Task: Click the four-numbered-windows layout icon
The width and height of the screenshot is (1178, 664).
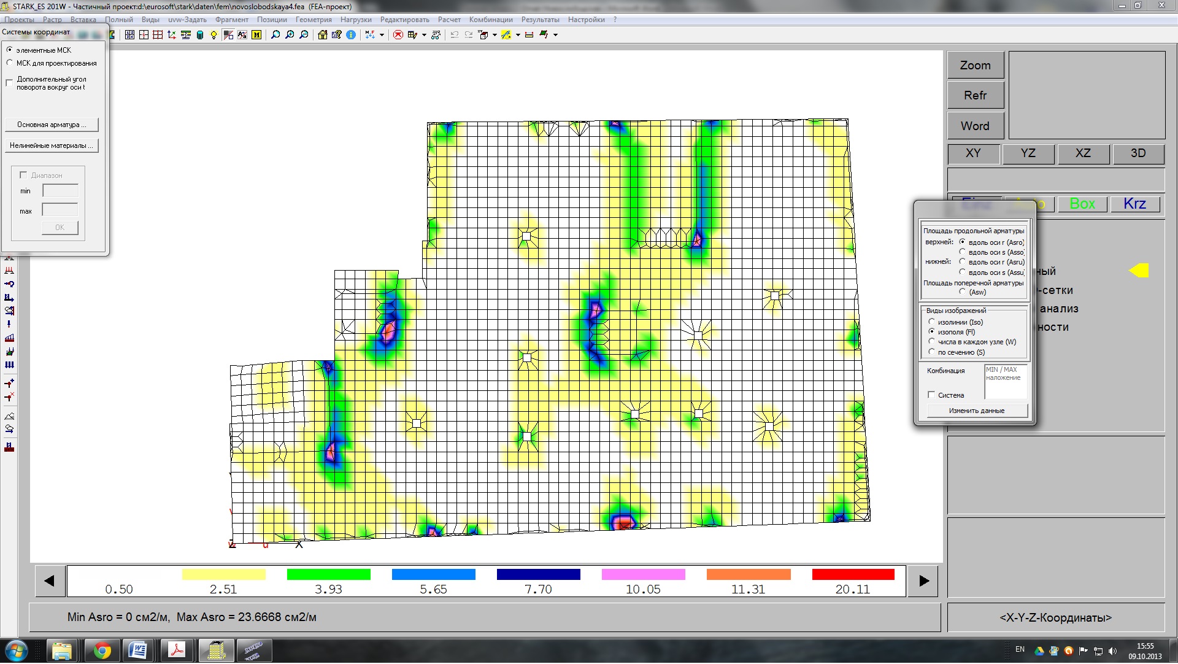Action: click(x=129, y=35)
